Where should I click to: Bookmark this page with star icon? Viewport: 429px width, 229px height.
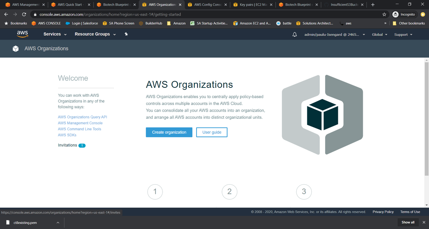pyautogui.click(x=384, y=15)
